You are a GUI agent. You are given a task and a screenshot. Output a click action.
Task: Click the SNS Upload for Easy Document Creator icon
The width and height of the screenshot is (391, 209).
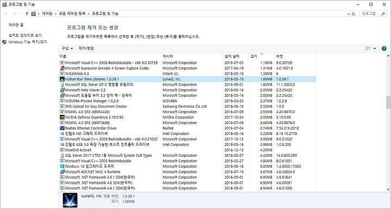pos(62,107)
